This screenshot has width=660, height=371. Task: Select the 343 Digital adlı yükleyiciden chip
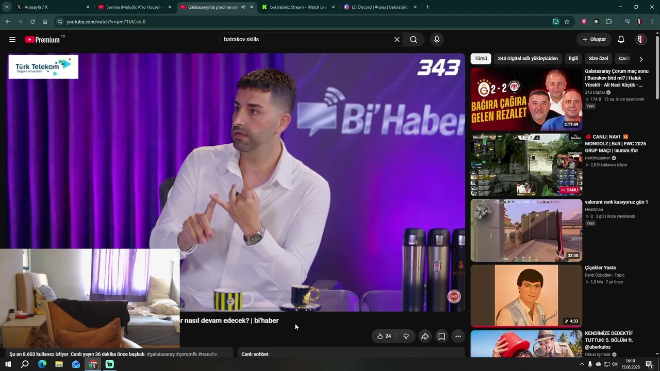528,59
